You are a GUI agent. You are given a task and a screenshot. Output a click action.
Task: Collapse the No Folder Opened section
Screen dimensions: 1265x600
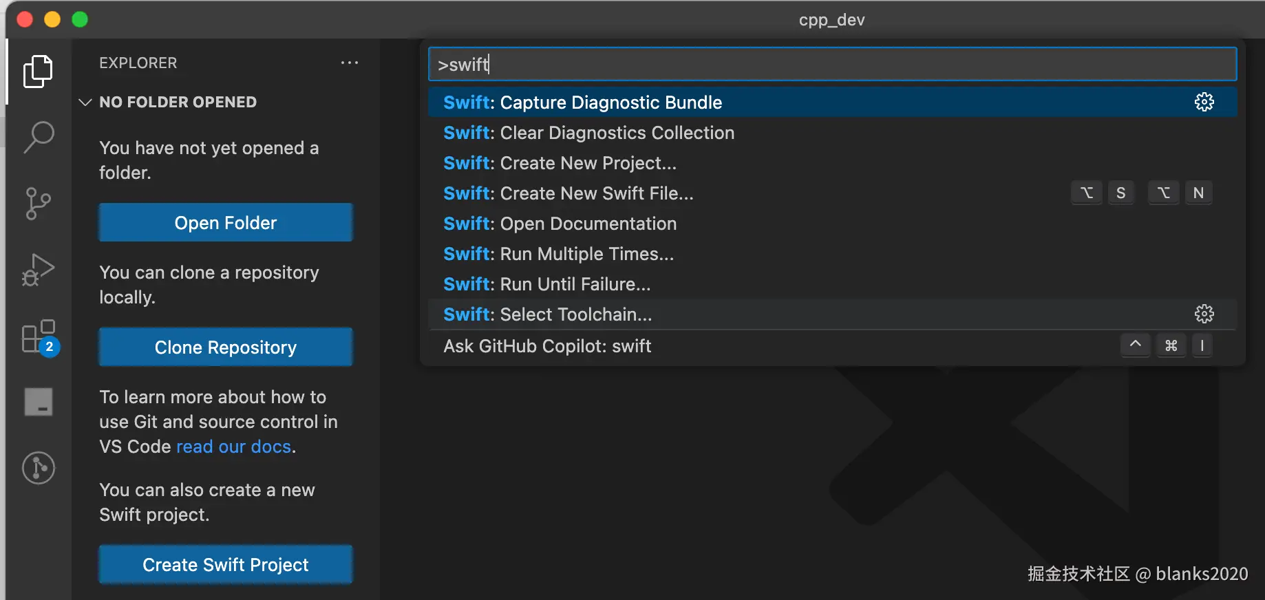click(x=85, y=103)
